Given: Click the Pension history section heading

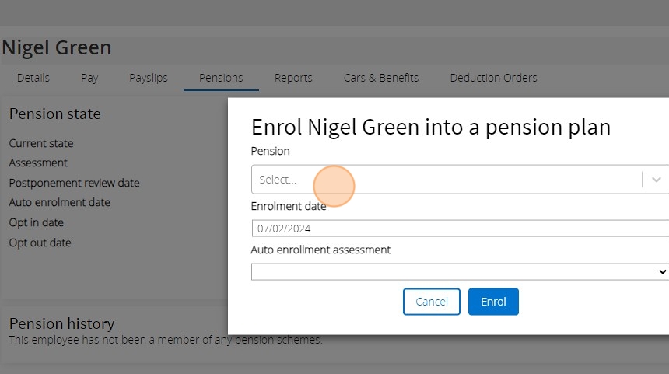Looking at the screenshot, I should tap(61, 323).
